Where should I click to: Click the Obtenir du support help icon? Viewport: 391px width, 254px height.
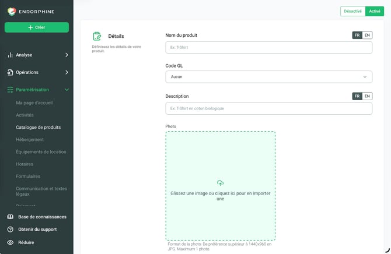(11, 230)
